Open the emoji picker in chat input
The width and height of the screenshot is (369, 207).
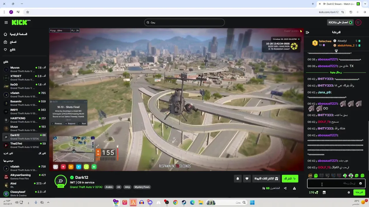point(360,183)
